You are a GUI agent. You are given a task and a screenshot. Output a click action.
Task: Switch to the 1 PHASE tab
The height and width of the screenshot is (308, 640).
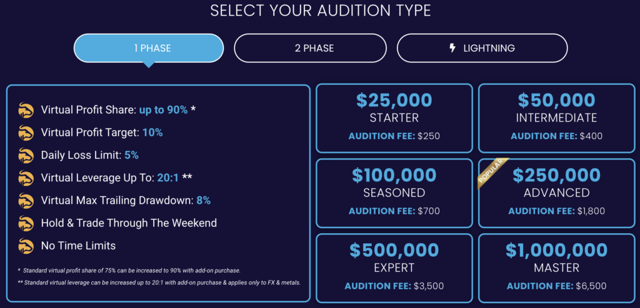point(149,48)
